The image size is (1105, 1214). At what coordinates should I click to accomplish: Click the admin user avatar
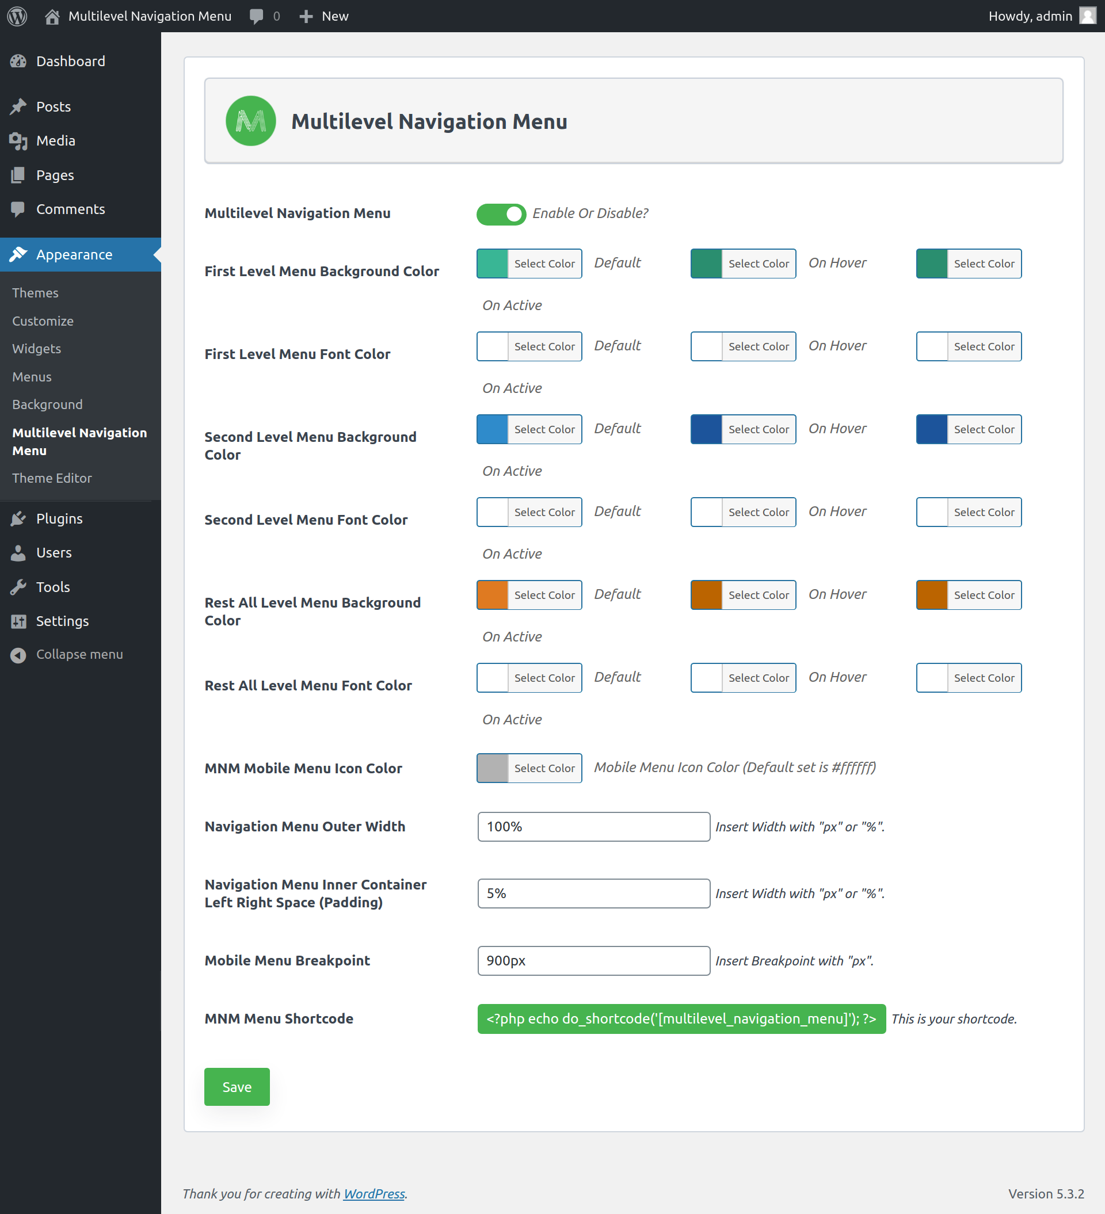tap(1088, 16)
